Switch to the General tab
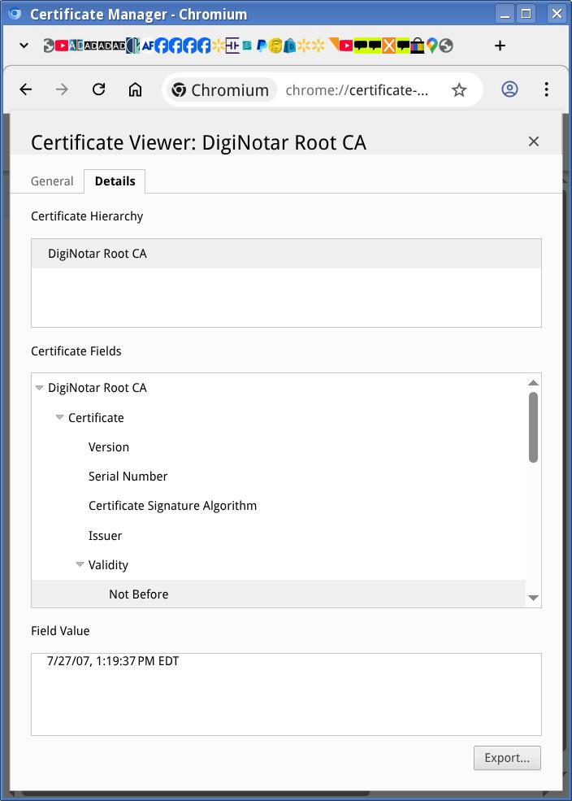This screenshot has height=801, width=572. tap(52, 181)
